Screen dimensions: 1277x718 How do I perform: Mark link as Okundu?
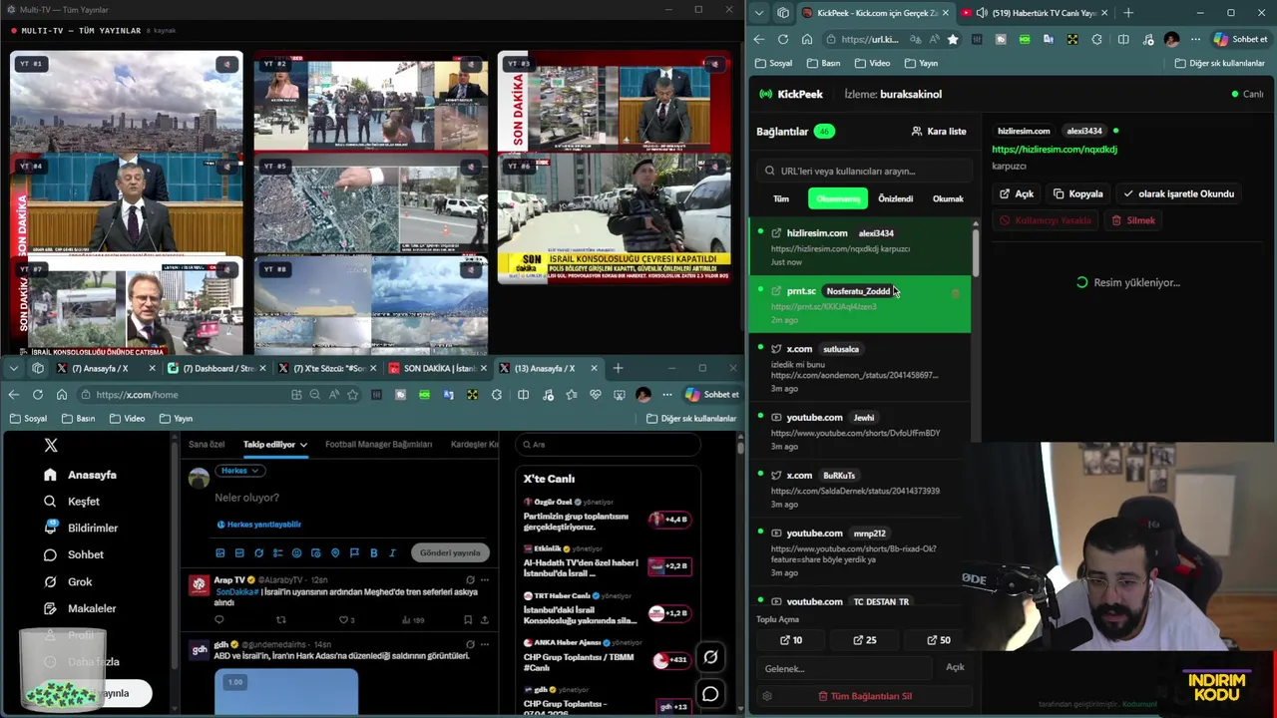[1178, 193]
